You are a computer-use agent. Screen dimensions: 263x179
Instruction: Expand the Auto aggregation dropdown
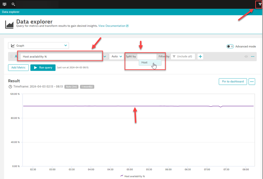(116, 56)
